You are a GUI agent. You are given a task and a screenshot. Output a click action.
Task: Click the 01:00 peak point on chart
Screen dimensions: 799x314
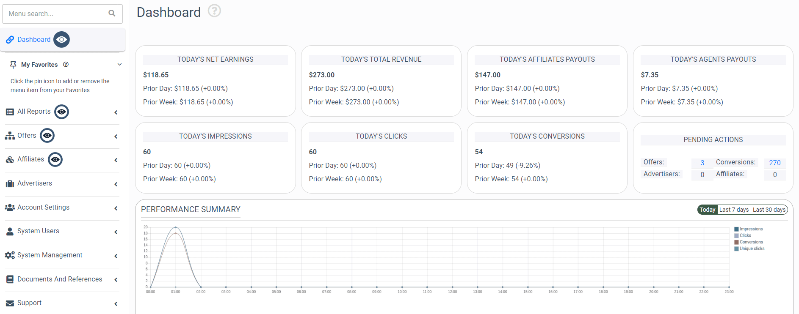176,227
